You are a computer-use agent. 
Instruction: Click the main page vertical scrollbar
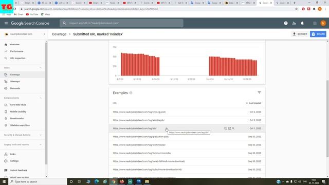[327, 119]
